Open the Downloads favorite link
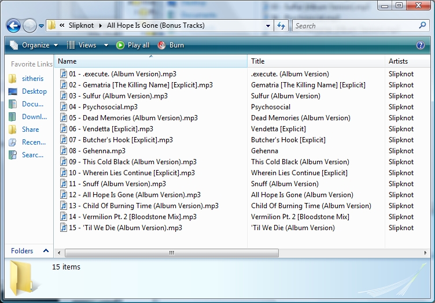This screenshot has width=435, height=303. coord(34,117)
